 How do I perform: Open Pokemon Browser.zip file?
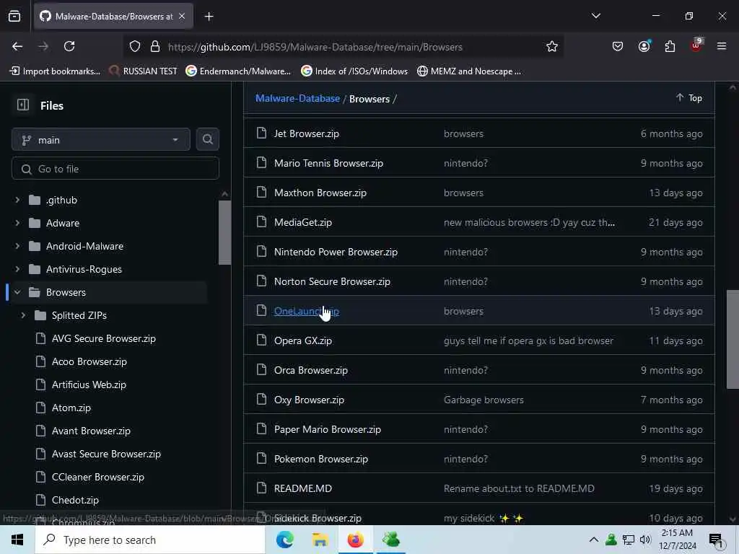[321, 459]
